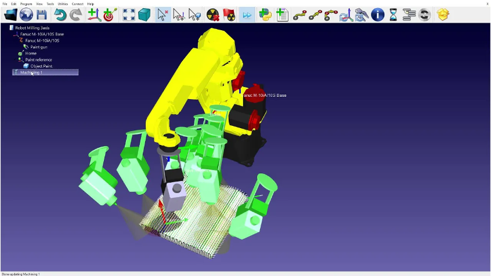Select the Paint gun tool item
This screenshot has width=491, height=276.
tap(39, 47)
